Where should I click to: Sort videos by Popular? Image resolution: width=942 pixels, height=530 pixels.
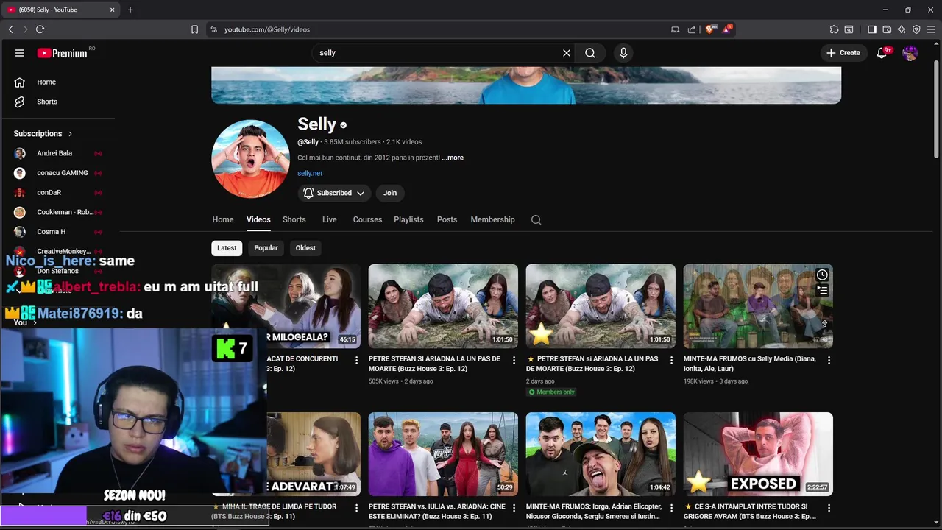point(266,248)
